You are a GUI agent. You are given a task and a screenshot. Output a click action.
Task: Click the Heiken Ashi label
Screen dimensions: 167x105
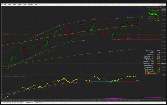(149, 71)
